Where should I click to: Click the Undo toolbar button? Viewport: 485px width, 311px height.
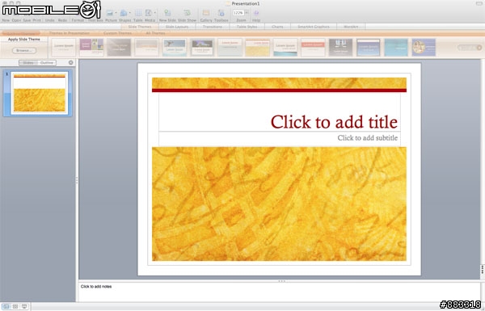(49, 15)
